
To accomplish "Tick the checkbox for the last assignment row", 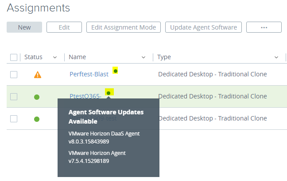I will [14, 119].
